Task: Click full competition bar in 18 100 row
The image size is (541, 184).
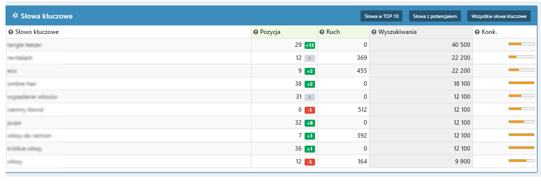Action: click(x=521, y=83)
